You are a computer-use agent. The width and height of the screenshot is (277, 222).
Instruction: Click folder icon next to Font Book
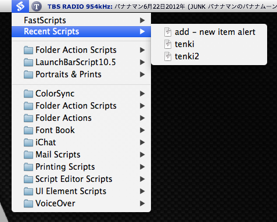[28, 130]
